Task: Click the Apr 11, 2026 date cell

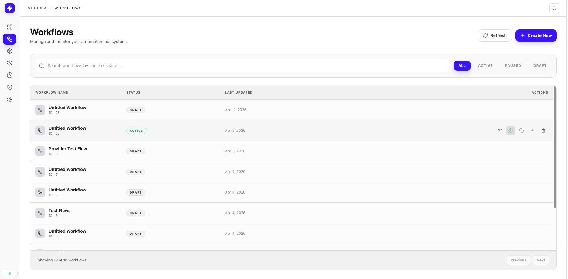Action: [x=236, y=110]
